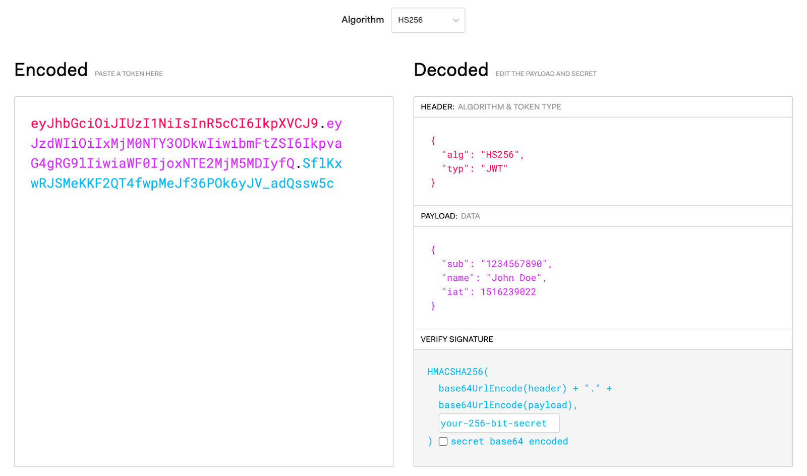807x476 pixels.
Task: Click the "alg": "HS256" header line
Action: coord(483,155)
